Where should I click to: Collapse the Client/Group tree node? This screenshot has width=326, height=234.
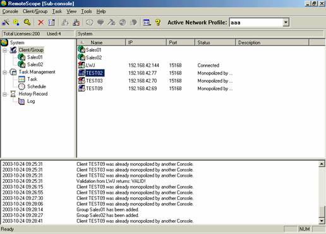[x=4, y=50]
